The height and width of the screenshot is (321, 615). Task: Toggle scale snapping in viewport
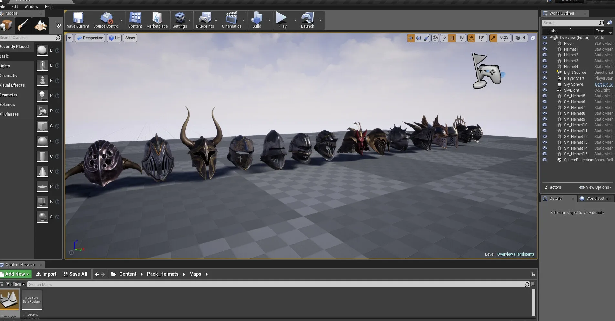point(493,38)
